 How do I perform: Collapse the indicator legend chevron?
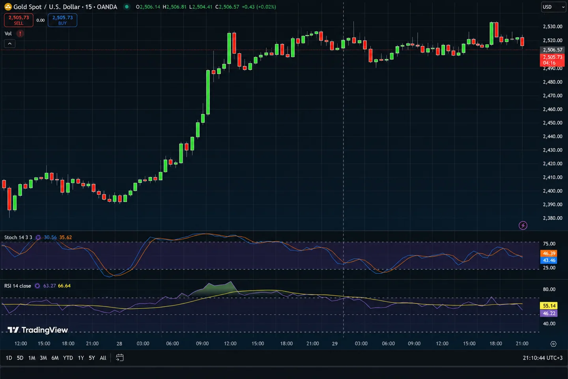pyautogui.click(x=10, y=44)
